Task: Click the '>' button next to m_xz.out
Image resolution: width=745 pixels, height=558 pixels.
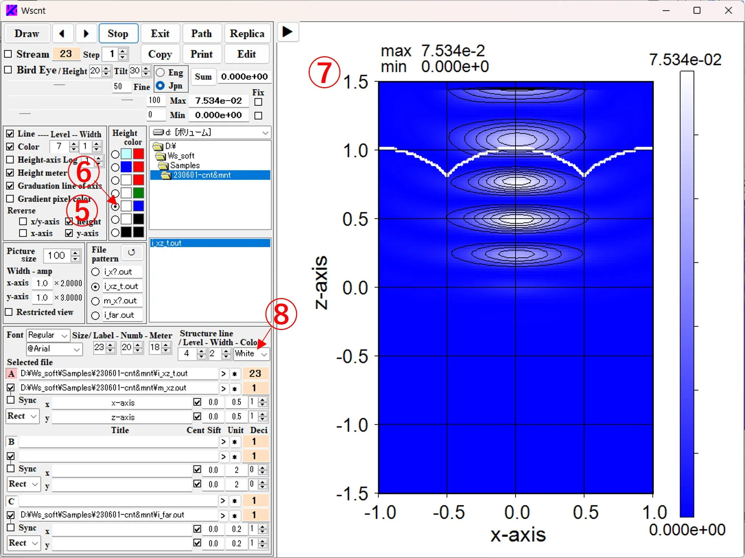Action: [x=223, y=388]
